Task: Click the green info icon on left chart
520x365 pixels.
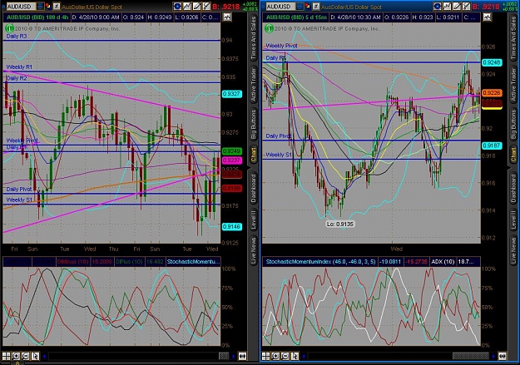Action: tap(10, 28)
